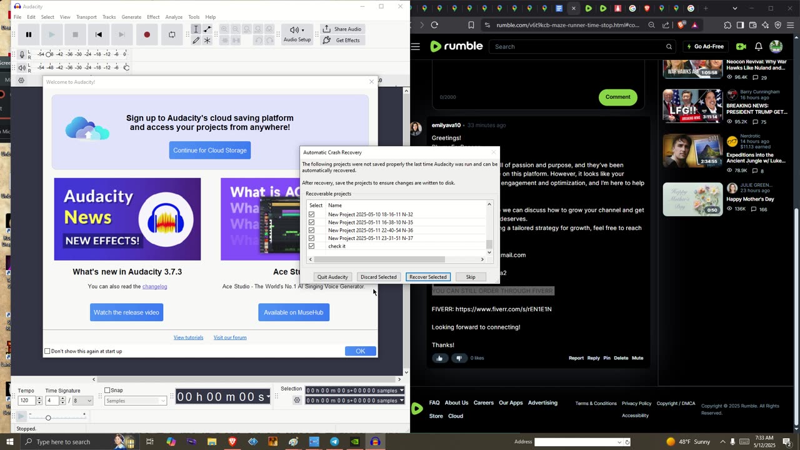Click the thumbs-down icon on the comment
The height and width of the screenshot is (450, 800).
point(459,358)
